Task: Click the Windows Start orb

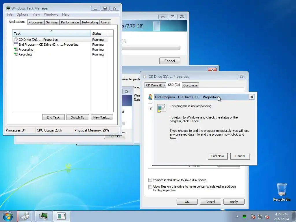Action: tap(8, 216)
